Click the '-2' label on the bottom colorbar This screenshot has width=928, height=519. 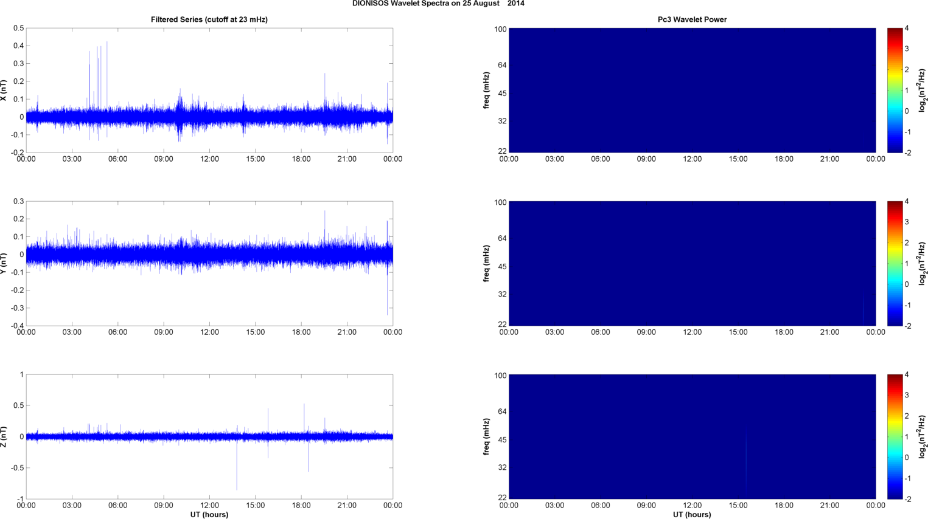pos(907,499)
